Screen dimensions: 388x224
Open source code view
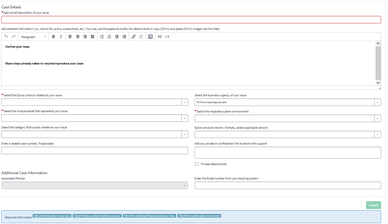pos(167,37)
